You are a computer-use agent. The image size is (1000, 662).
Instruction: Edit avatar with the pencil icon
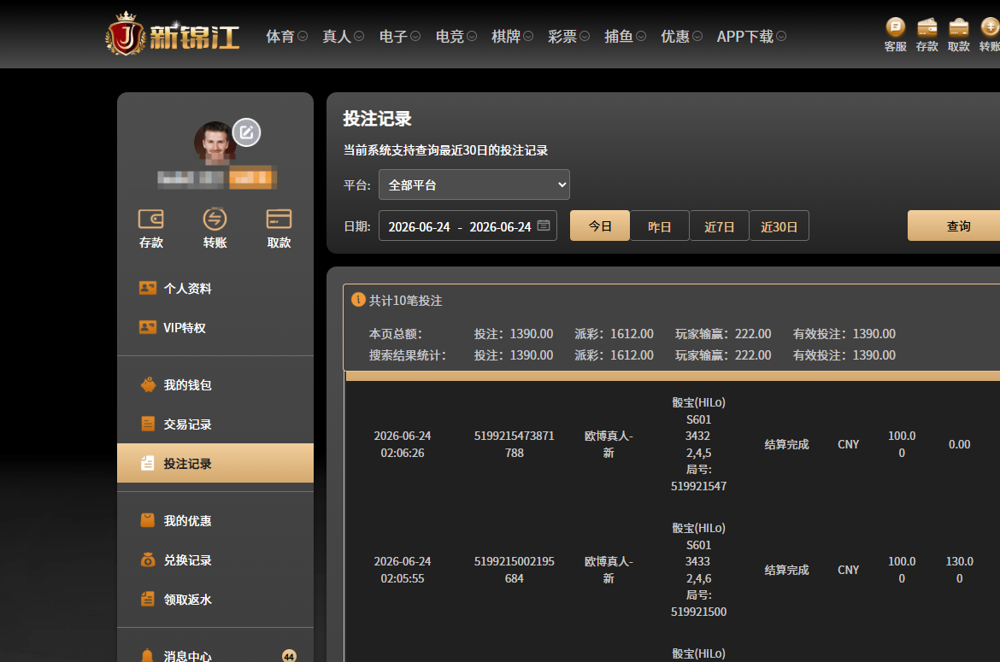(246, 132)
